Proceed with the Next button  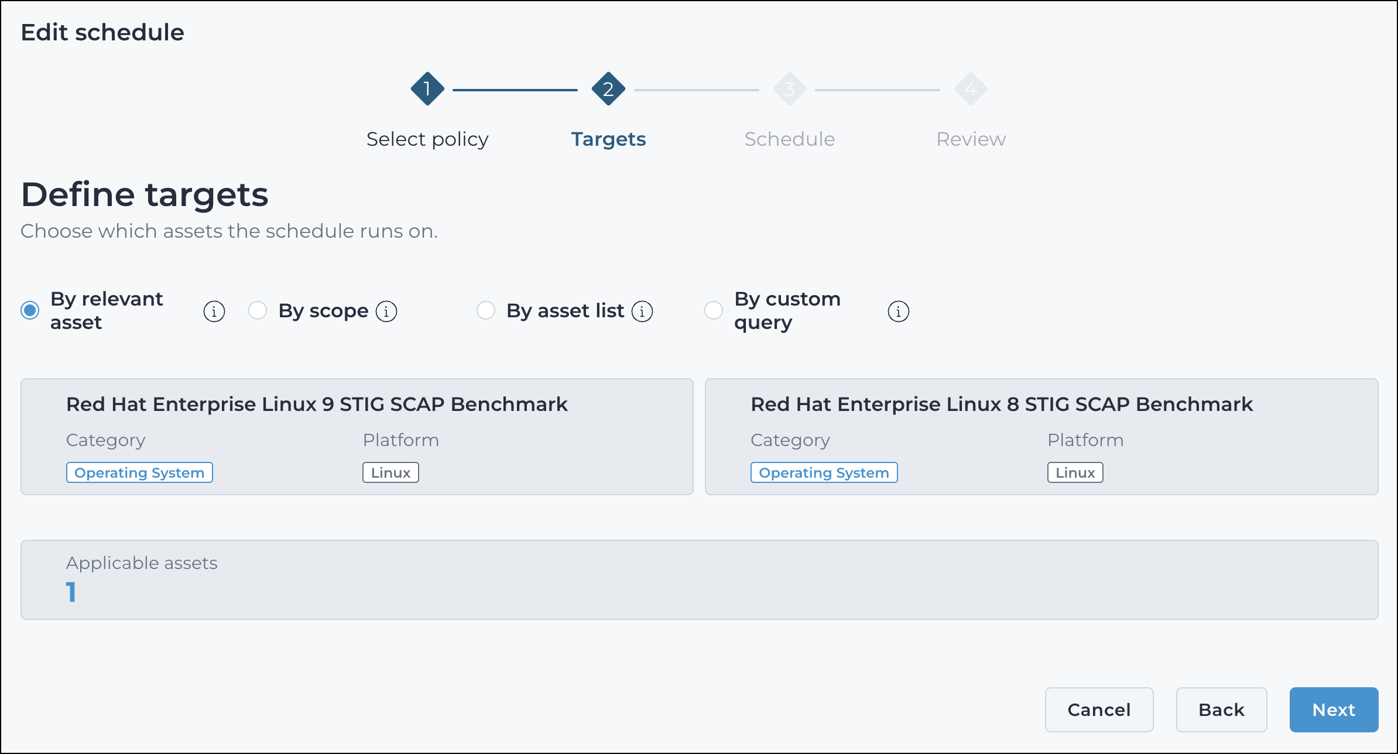1334,710
